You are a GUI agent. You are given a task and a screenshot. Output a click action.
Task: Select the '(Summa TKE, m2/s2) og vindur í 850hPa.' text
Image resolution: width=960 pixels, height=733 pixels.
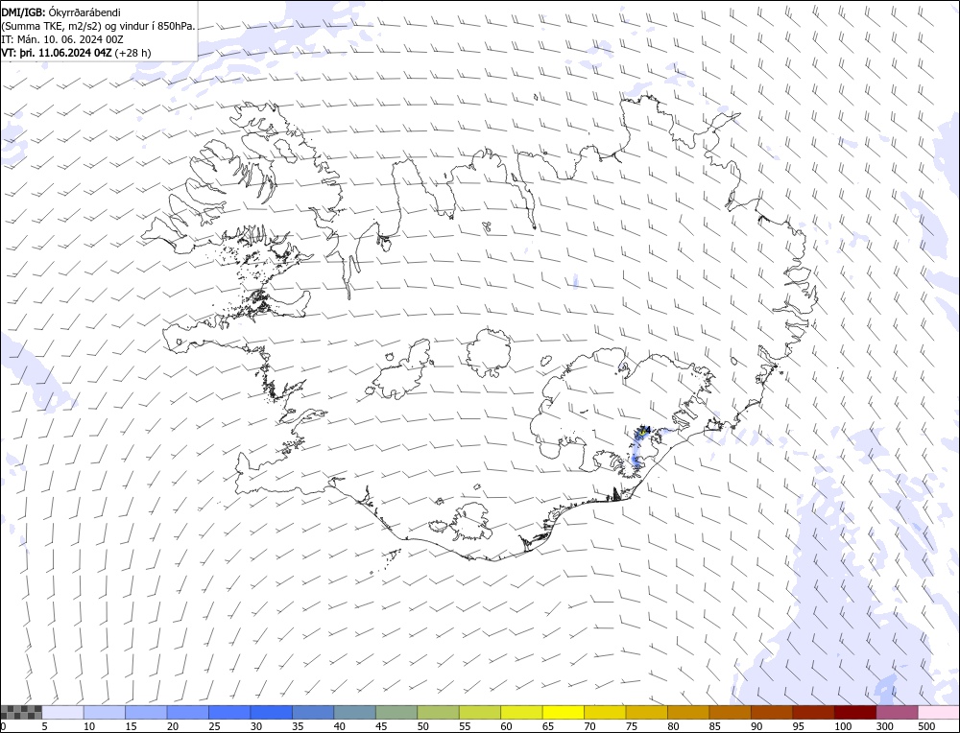coord(98,26)
